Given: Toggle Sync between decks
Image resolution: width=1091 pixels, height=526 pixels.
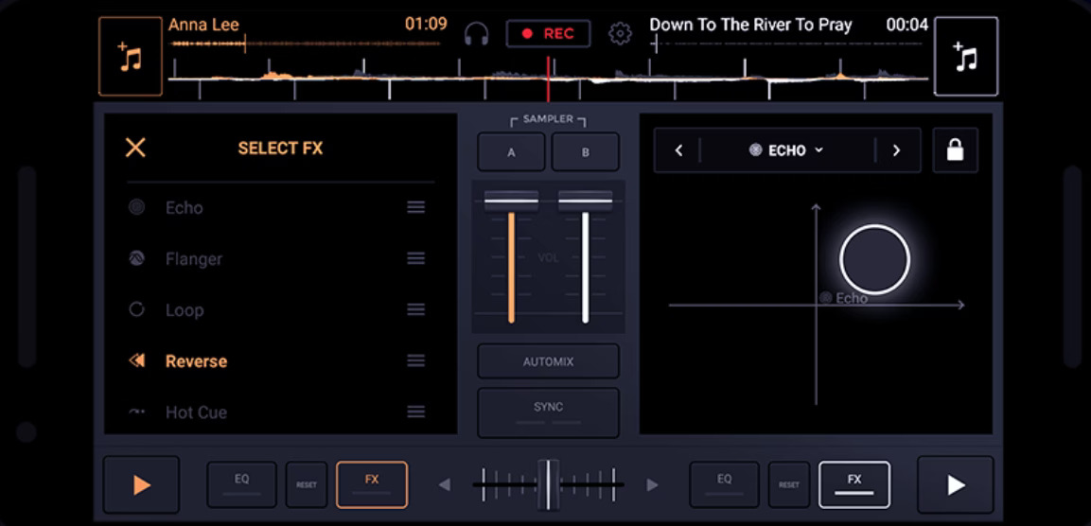Looking at the screenshot, I should pos(548,412).
